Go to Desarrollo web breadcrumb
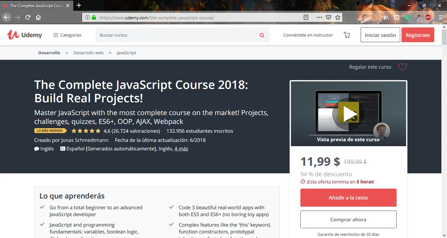This screenshot has width=447, height=238. click(88, 53)
